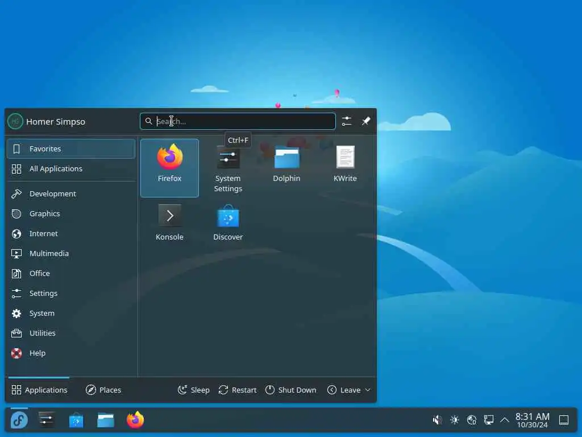This screenshot has height=437, width=582.
Task: Open the Development category
Action: click(71, 193)
